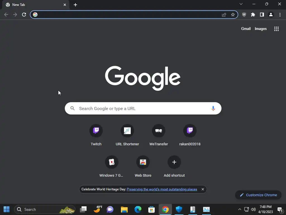The width and height of the screenshot is (286, 215).
Task: Open the Chat app in taskbar
Action: click(110, 209)
